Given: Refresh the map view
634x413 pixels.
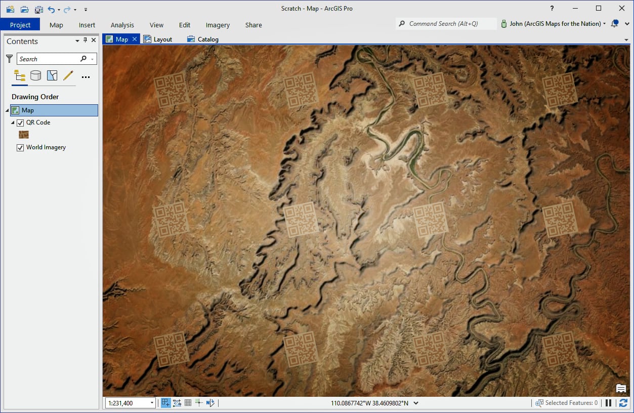Looking at the screenshot, I should [x=623, y=403].
